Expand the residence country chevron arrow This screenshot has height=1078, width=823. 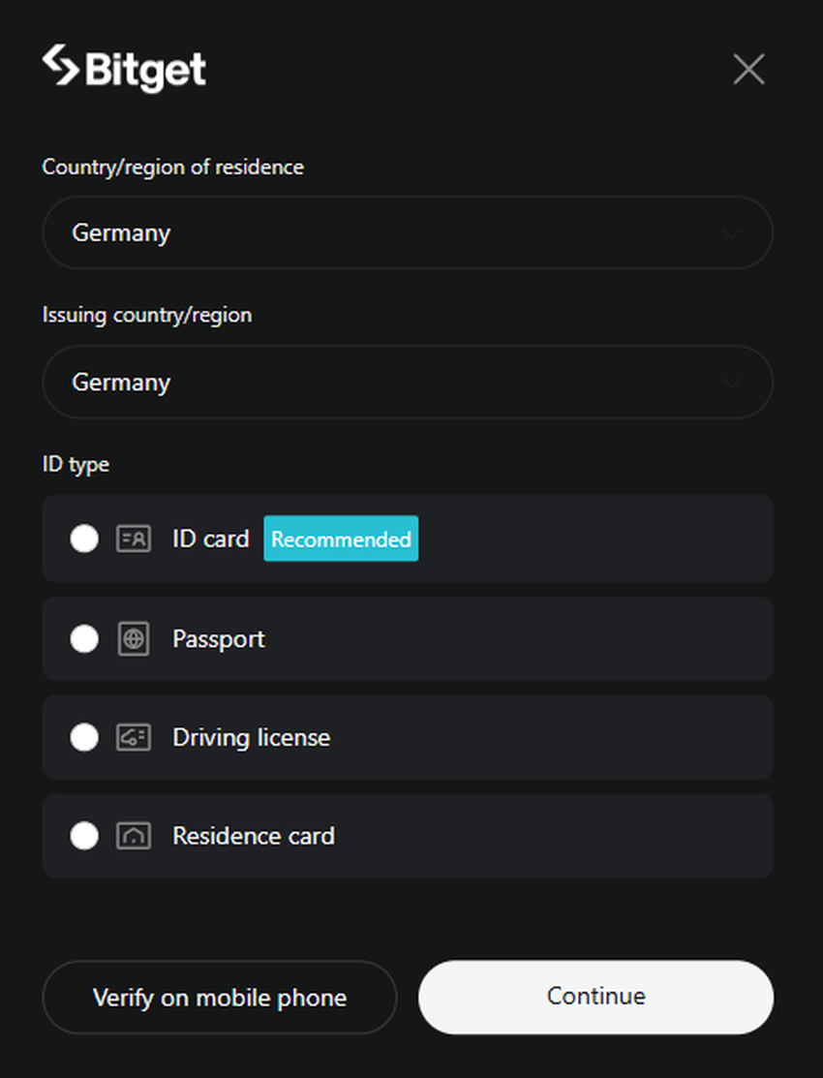[732, 233]
